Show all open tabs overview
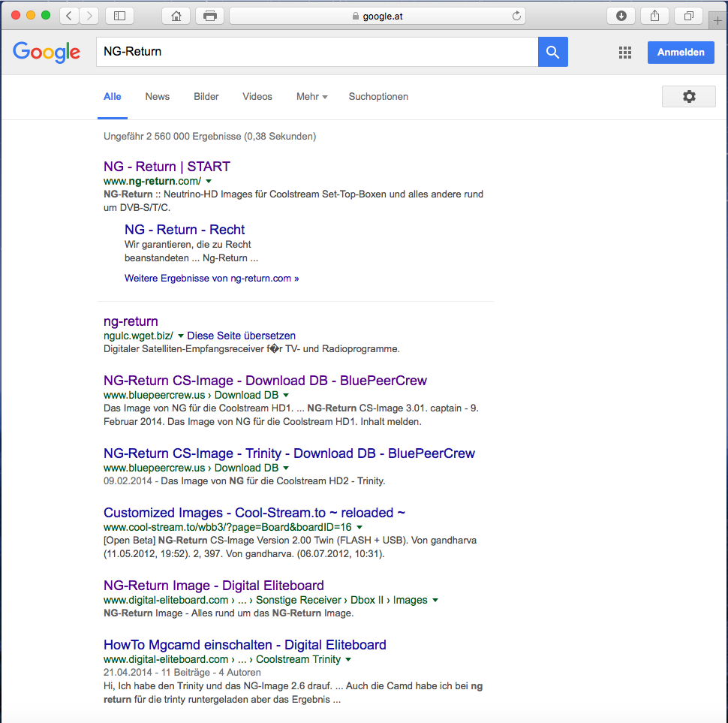Viewport: 728px width, 723px height. [688, 16]
